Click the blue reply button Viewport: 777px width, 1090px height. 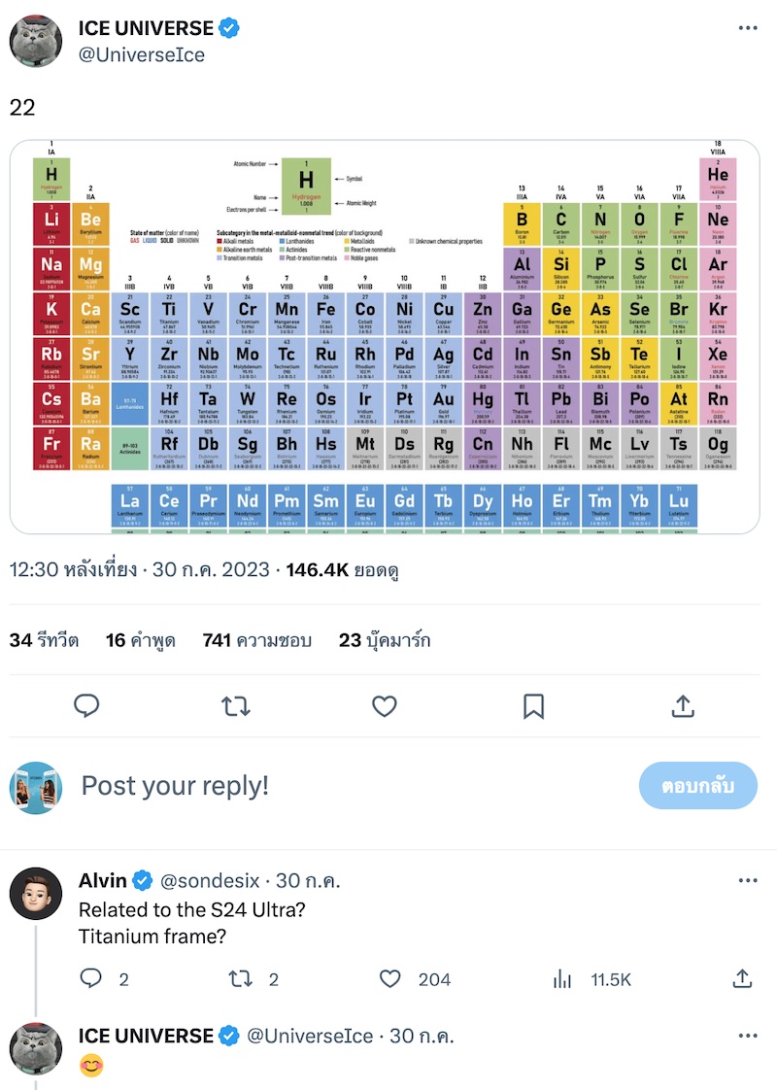pyautogui.click(x=697, y=786)
